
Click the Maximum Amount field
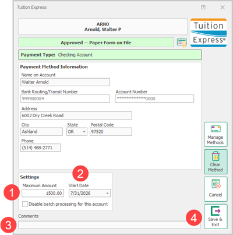pyautogui.click(x=43, y=193)
